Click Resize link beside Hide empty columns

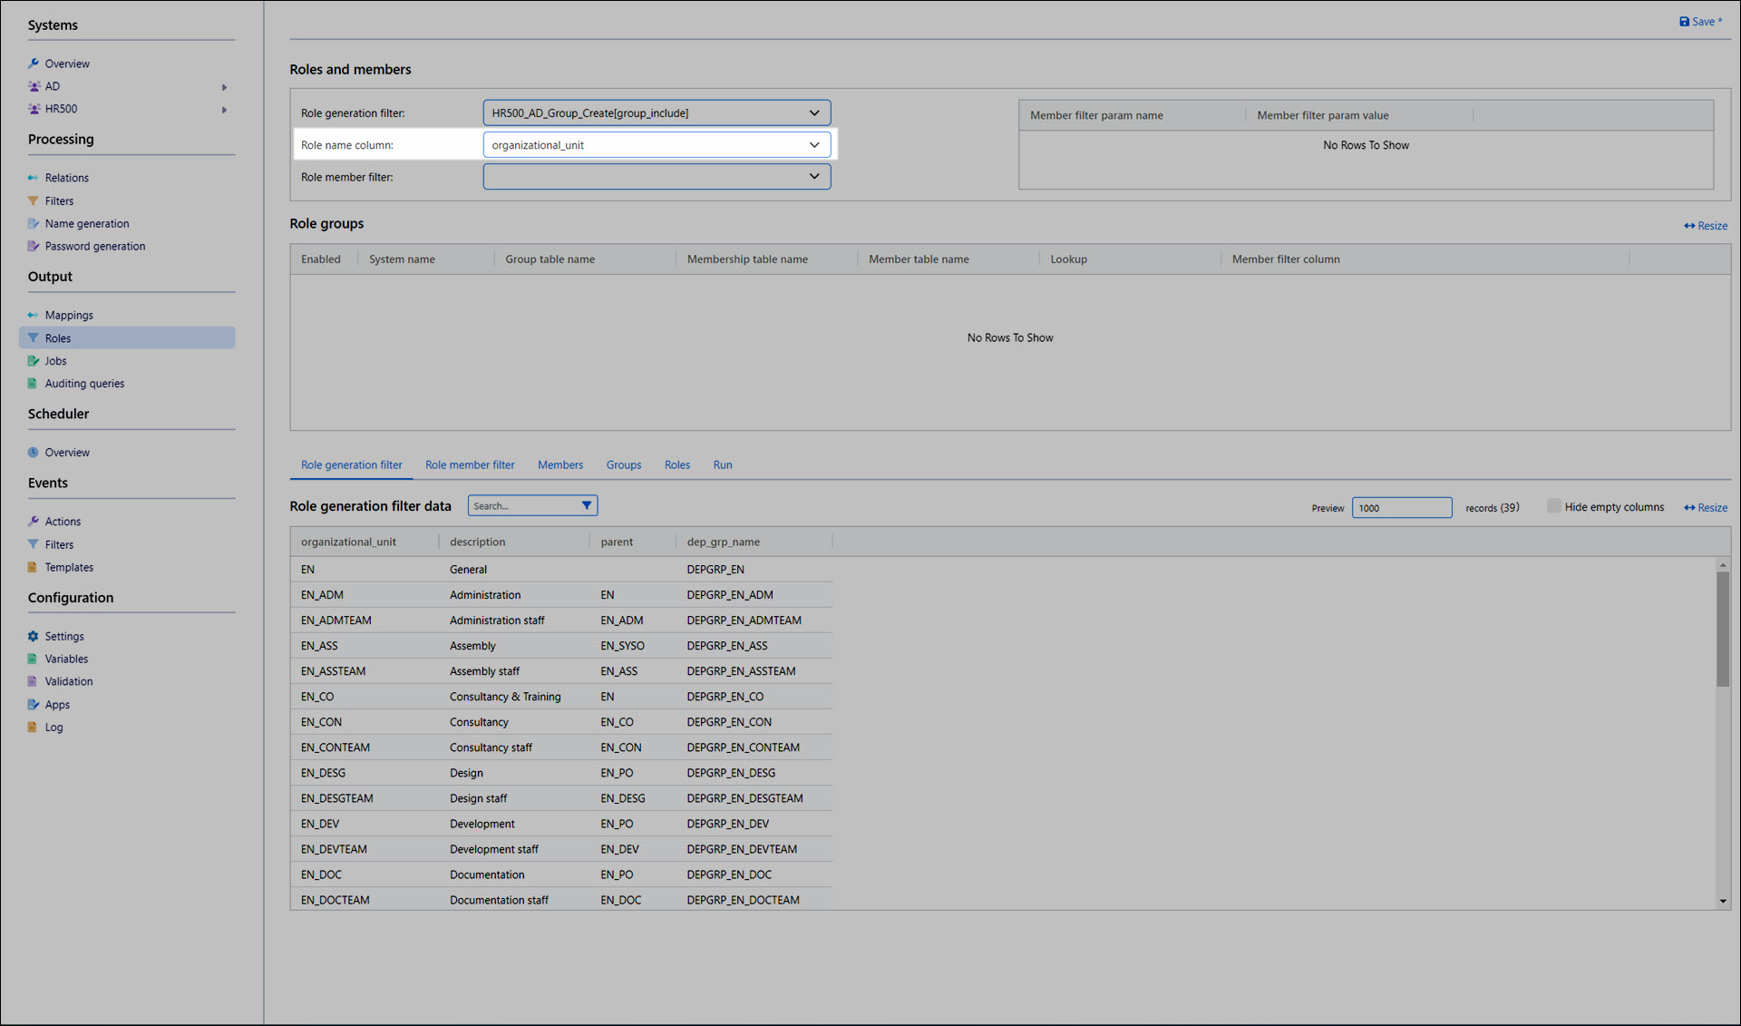1706,507
